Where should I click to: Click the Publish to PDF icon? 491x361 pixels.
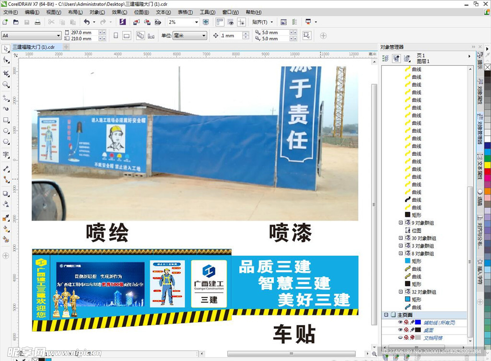click(158, 22)
